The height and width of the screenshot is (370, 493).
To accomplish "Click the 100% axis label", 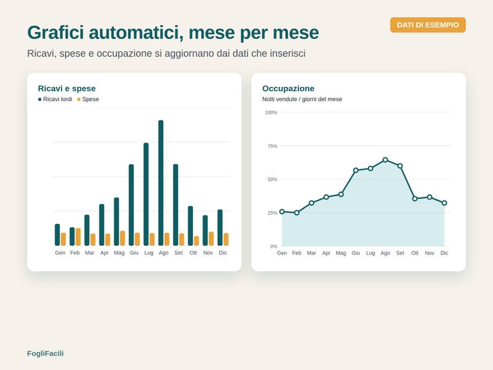I will point(271,112).
